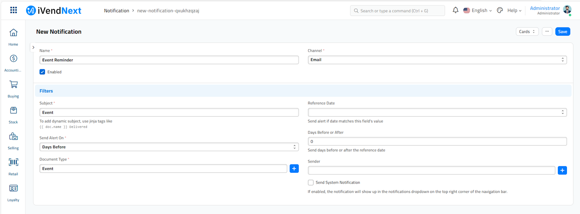Open the Retail barcode icon
This screenshot has width=580, height=214.
pyautogui.click(x=13, y=162)
